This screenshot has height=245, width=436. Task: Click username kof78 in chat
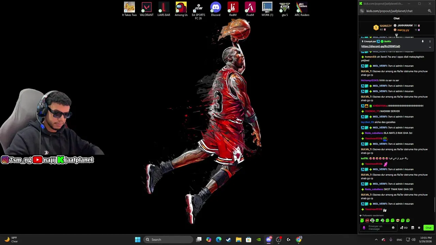364,158
